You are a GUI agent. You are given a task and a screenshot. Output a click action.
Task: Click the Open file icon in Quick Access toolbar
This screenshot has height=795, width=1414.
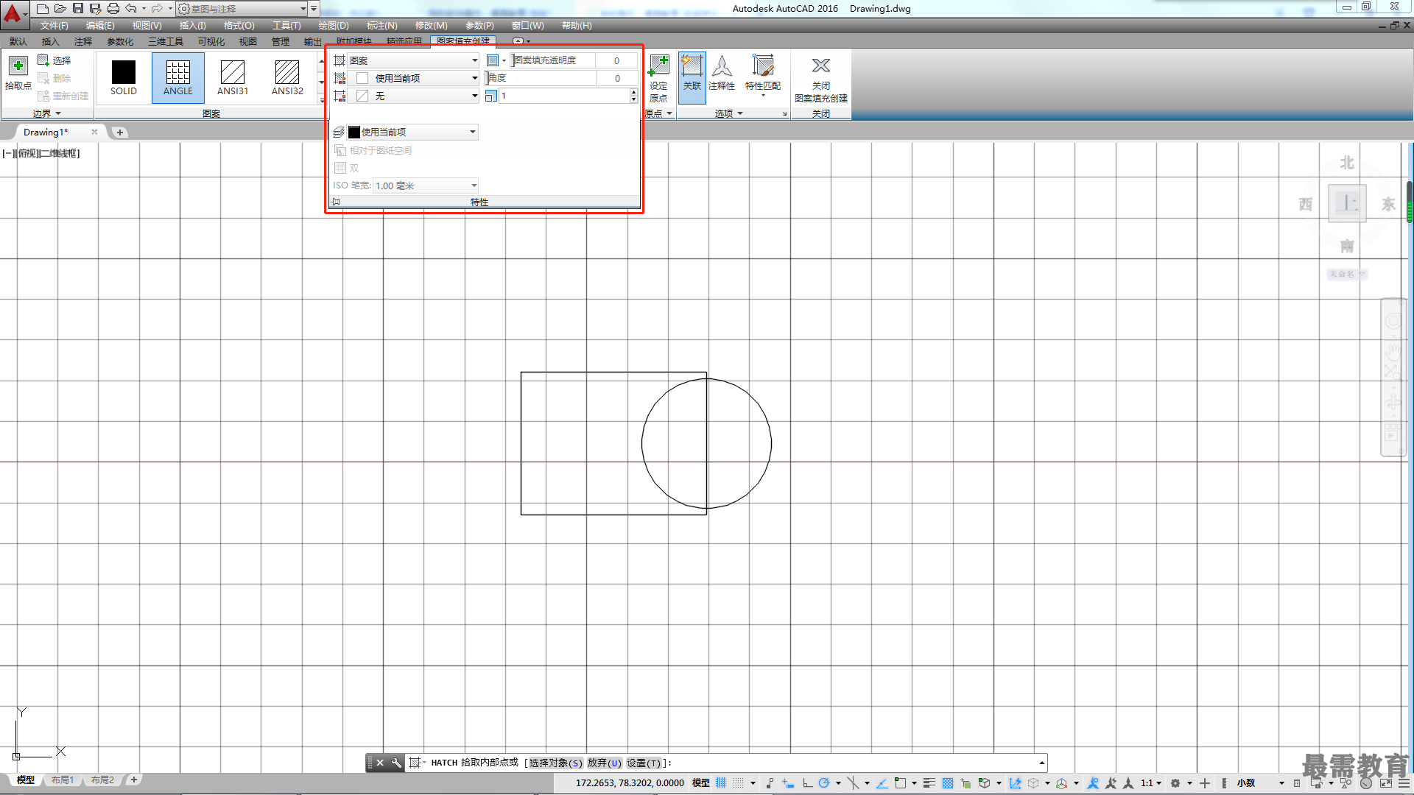[x=60, y=9]
